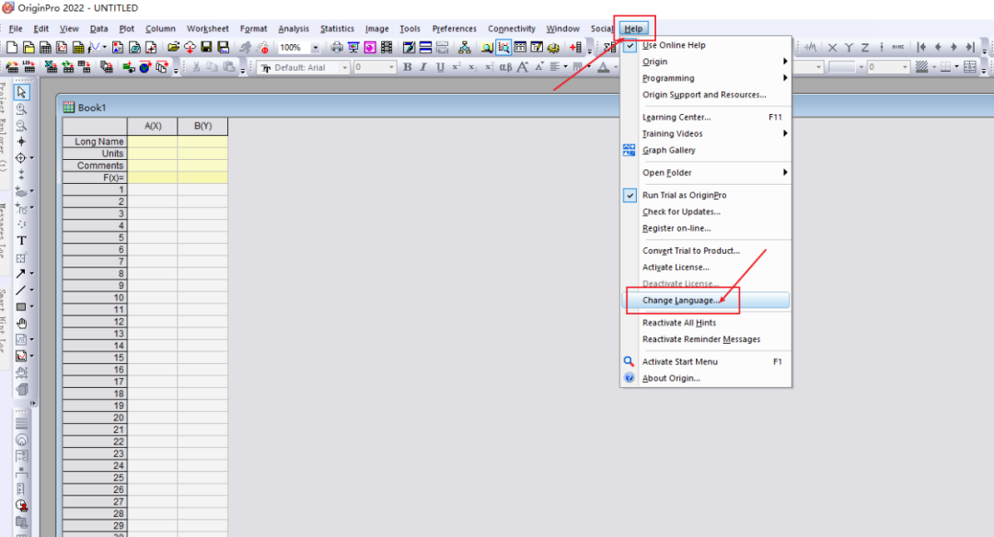Choose Activate License... menu item
Image resolution: width=994 pixels, height=537 pixels.
coord(706,268)
